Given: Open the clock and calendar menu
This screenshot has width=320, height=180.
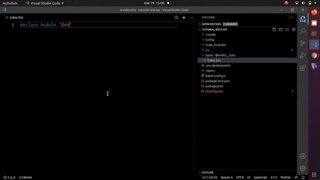Looking at the screenshot, I should 154,3.
